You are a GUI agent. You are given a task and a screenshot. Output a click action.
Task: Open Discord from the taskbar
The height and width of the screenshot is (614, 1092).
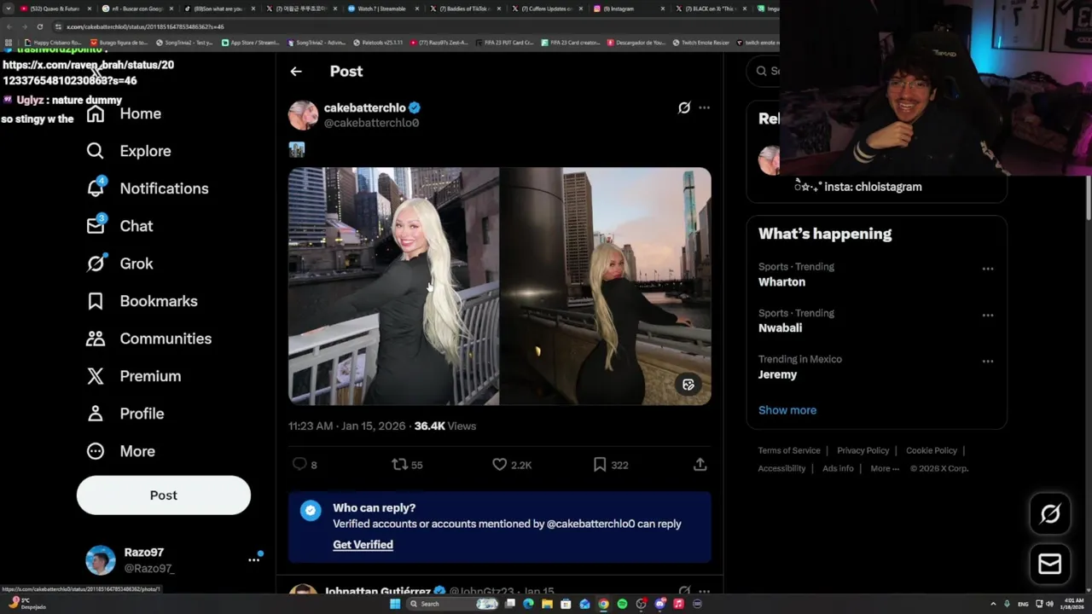[x=659, y=604]
